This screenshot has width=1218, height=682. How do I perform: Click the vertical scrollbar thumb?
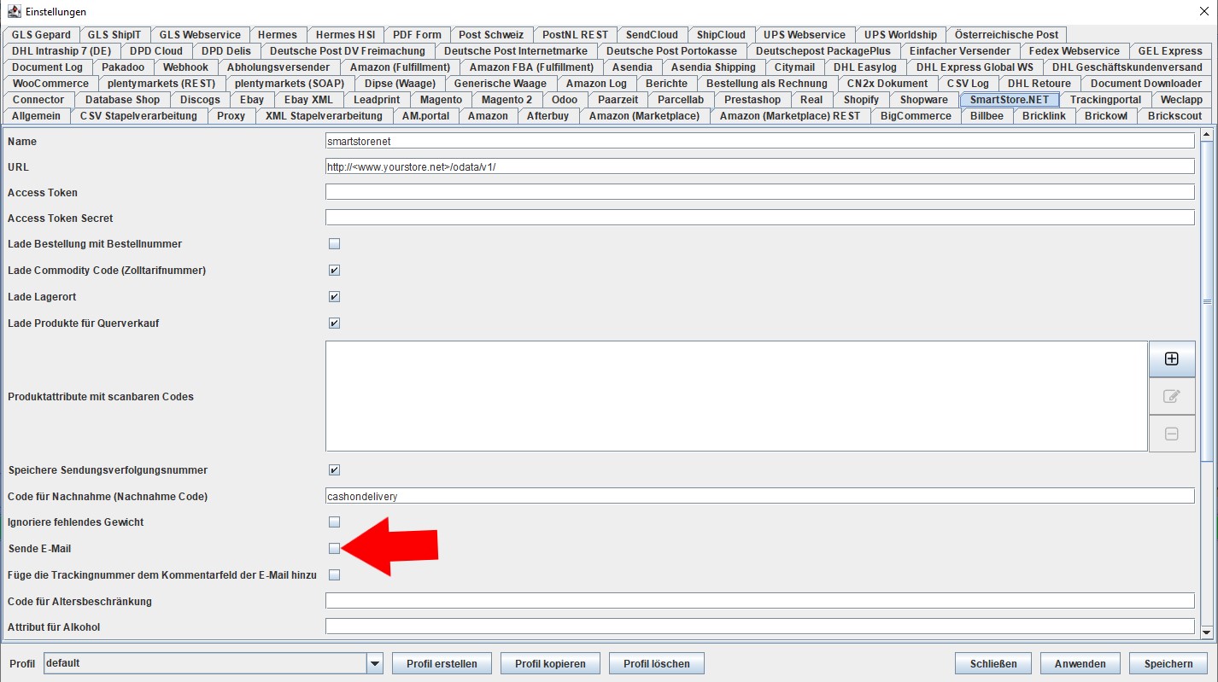click(1207, 301)
